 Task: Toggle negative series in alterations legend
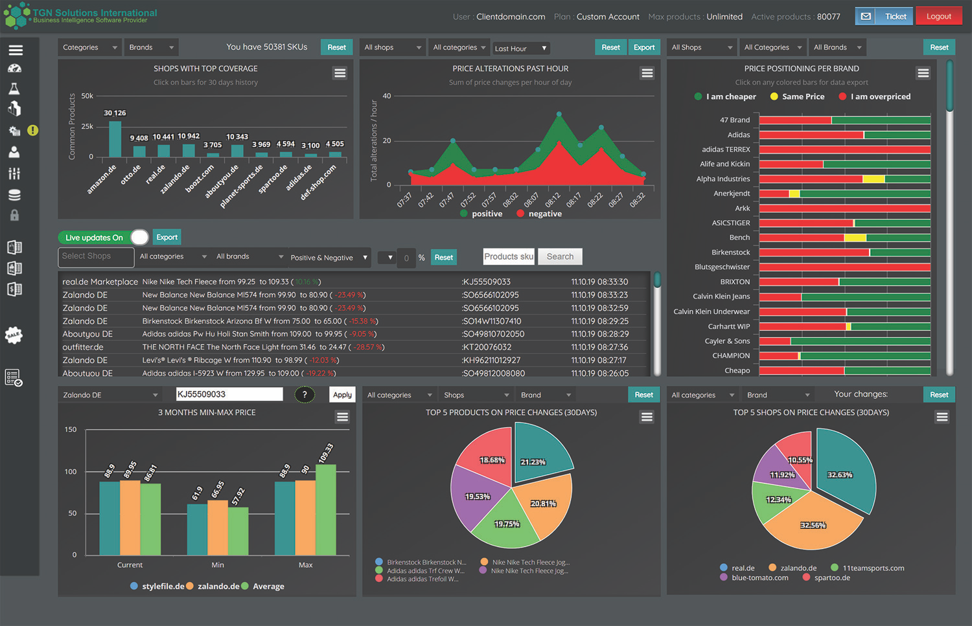coord(539,214)
